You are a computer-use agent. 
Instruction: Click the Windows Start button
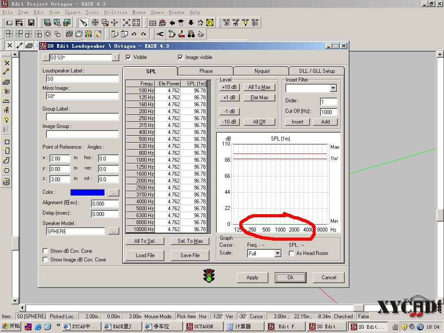[x=11, y=326]
